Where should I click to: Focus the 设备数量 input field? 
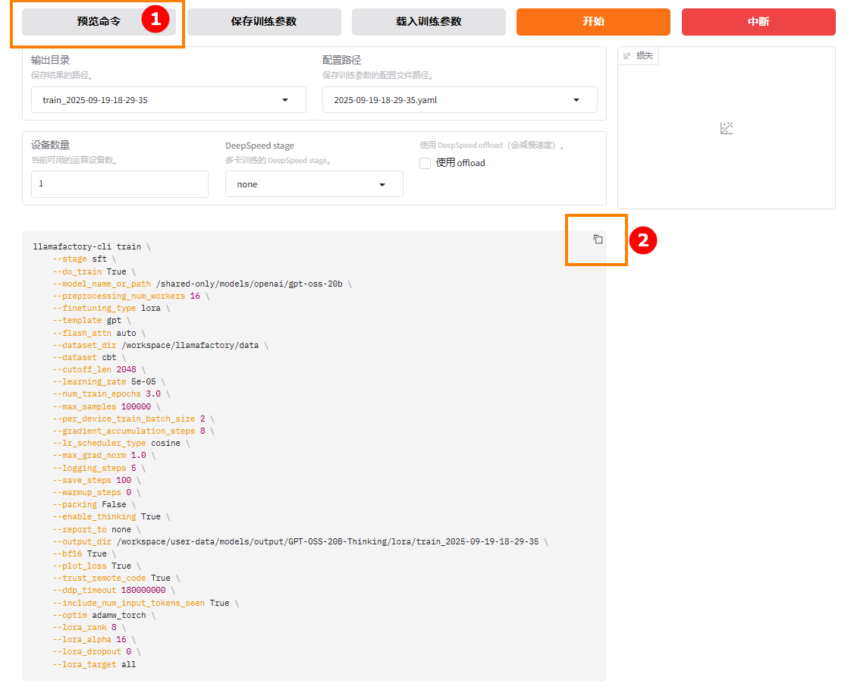(119, 184)
